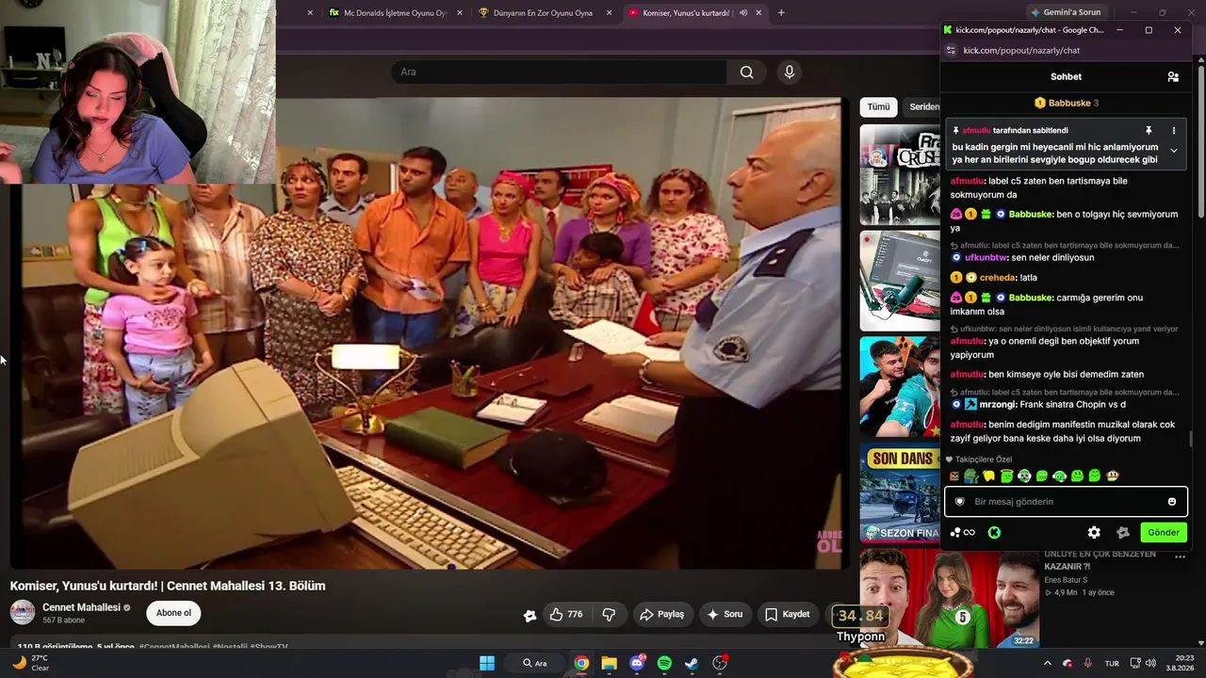Click the points infinity icon in chat
Screen dimensions: 1206x678
(x=963, y=533)
